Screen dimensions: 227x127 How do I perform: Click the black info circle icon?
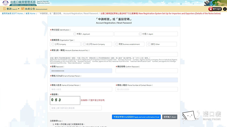point(225,9)
